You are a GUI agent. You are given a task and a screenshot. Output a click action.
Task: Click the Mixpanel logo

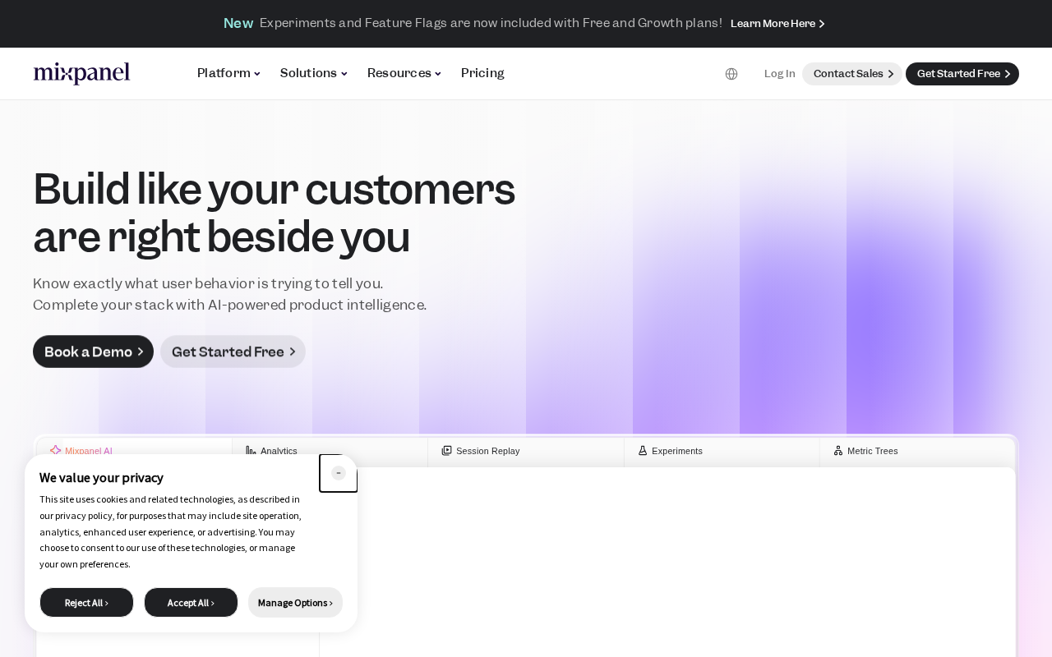click(x=81, y=73)
